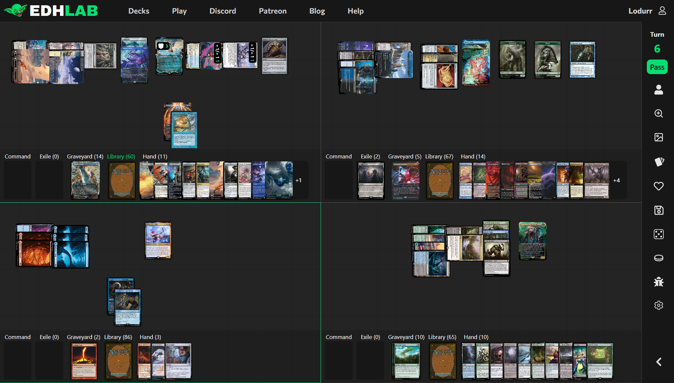Screen dimensions: 674x383
Task: Open the settings gear icon
Action: pyautogui.click(x=658, y=305)
